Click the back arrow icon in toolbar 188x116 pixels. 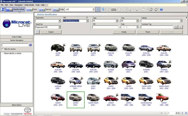pos(151,9)
